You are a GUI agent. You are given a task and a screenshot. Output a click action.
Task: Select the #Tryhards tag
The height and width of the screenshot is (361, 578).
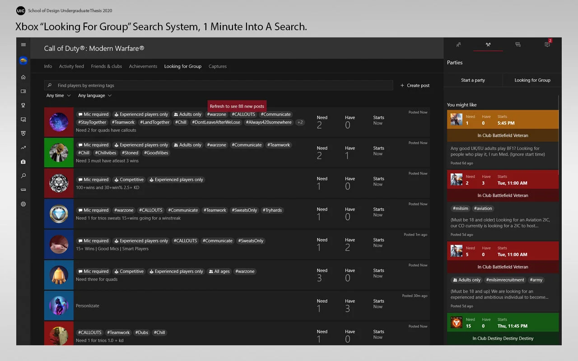(272, 210)
